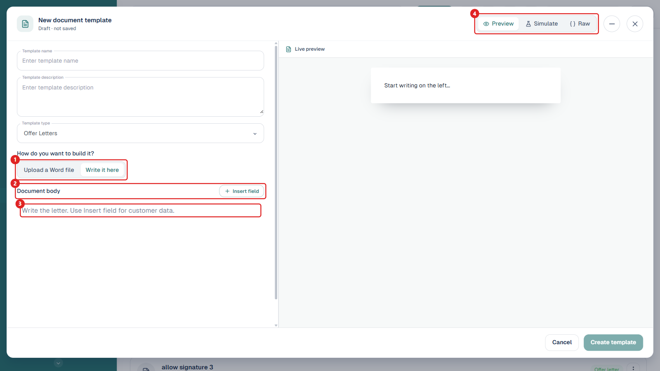This screenshot has height=371, width=660.
Task: Click the Insert field button
Action: click(242, 191)
